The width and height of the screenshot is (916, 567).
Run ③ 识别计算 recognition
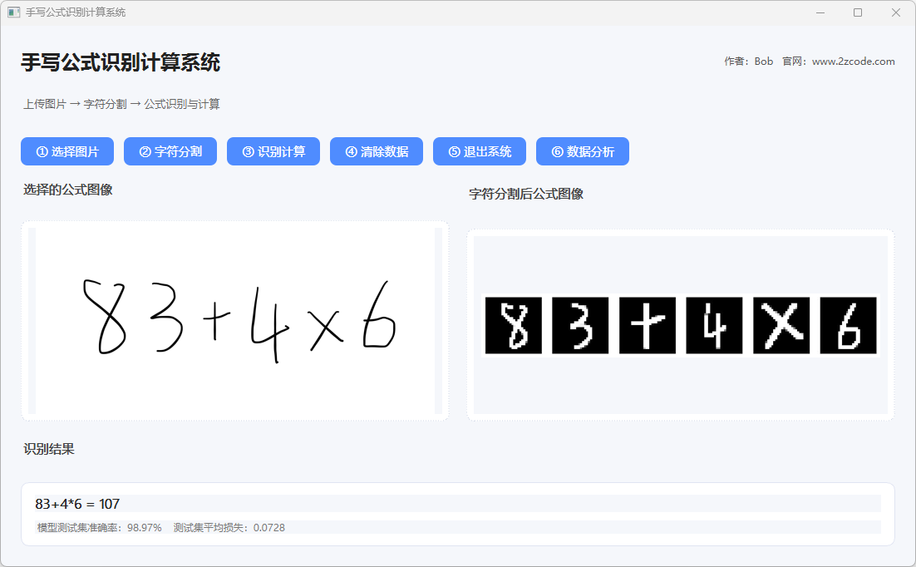[x=273, y=151]
